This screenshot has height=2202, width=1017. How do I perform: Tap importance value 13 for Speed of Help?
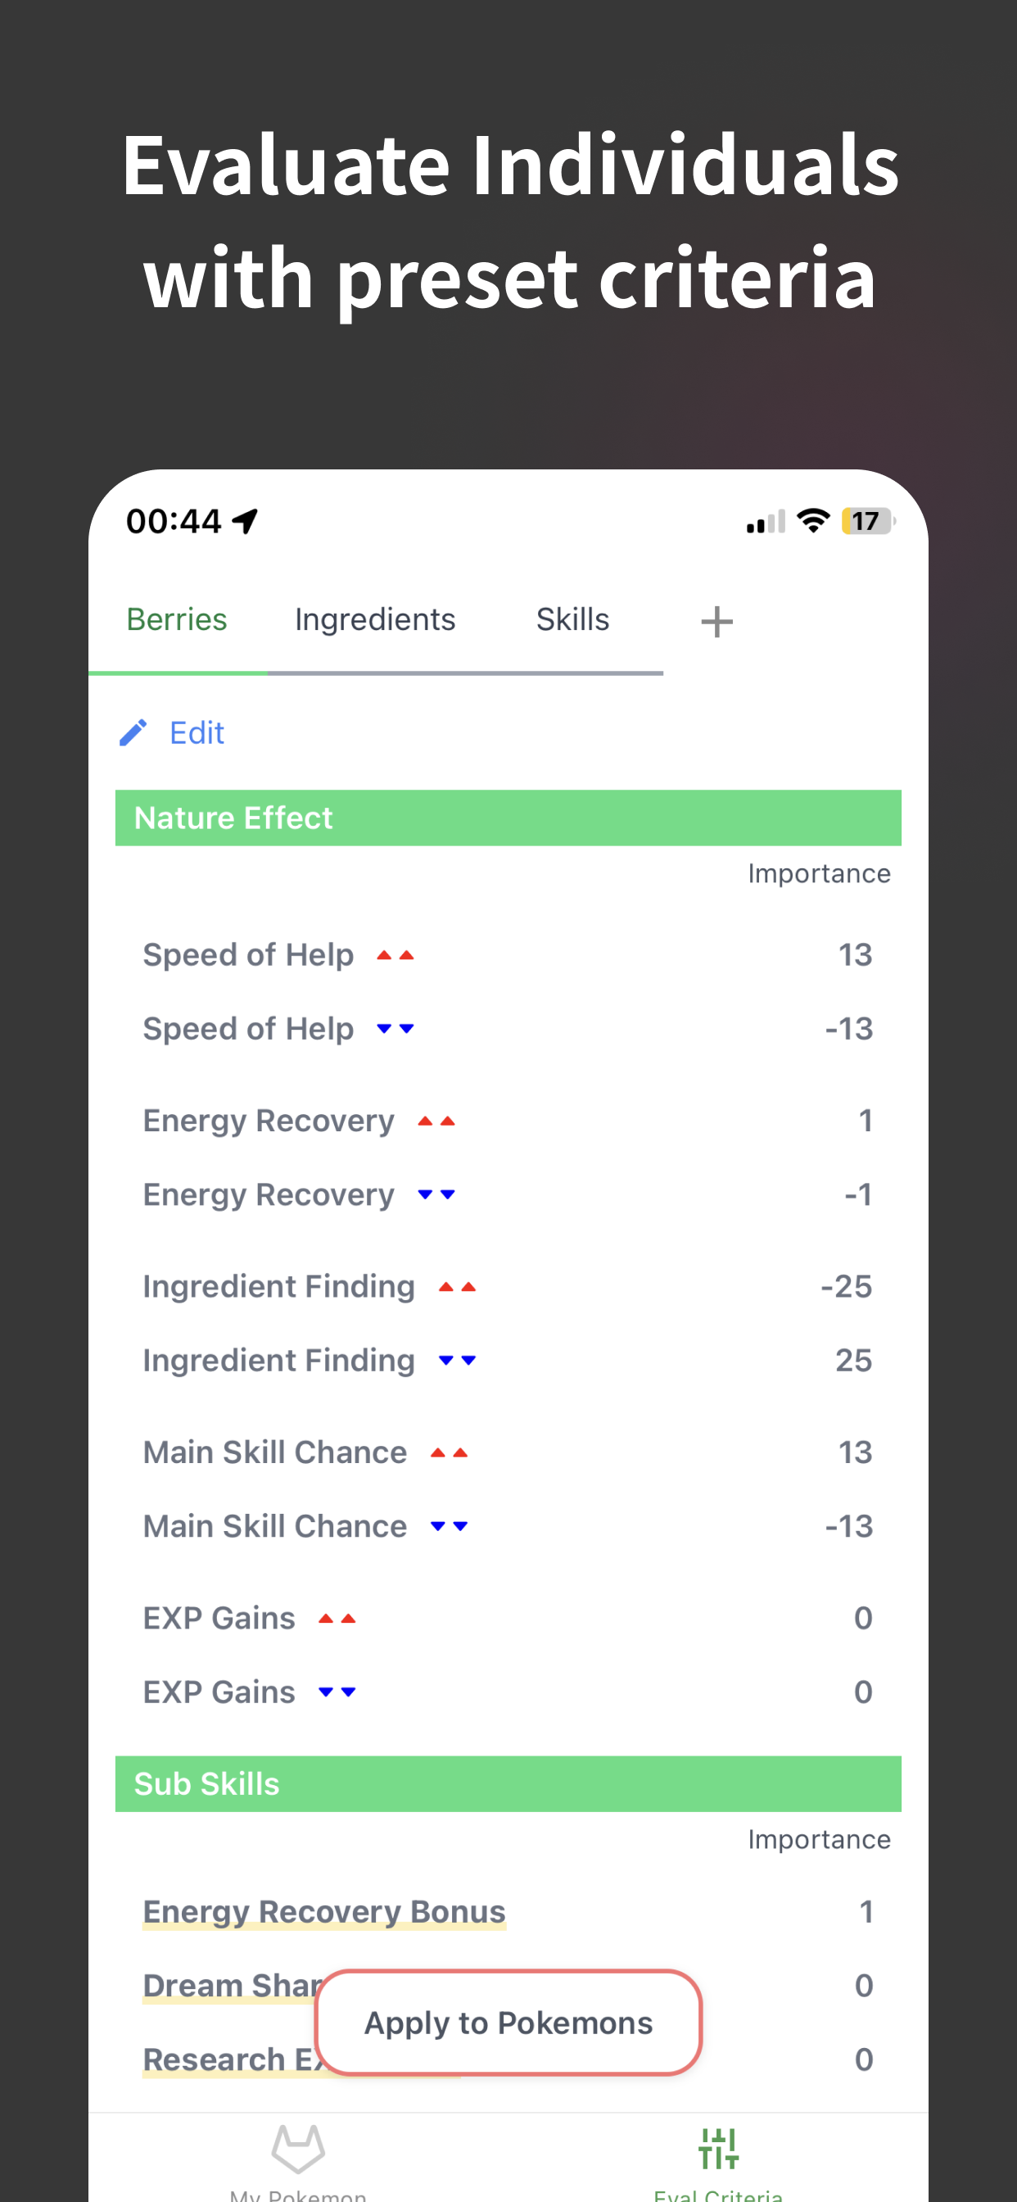click(x=856, y=955)
